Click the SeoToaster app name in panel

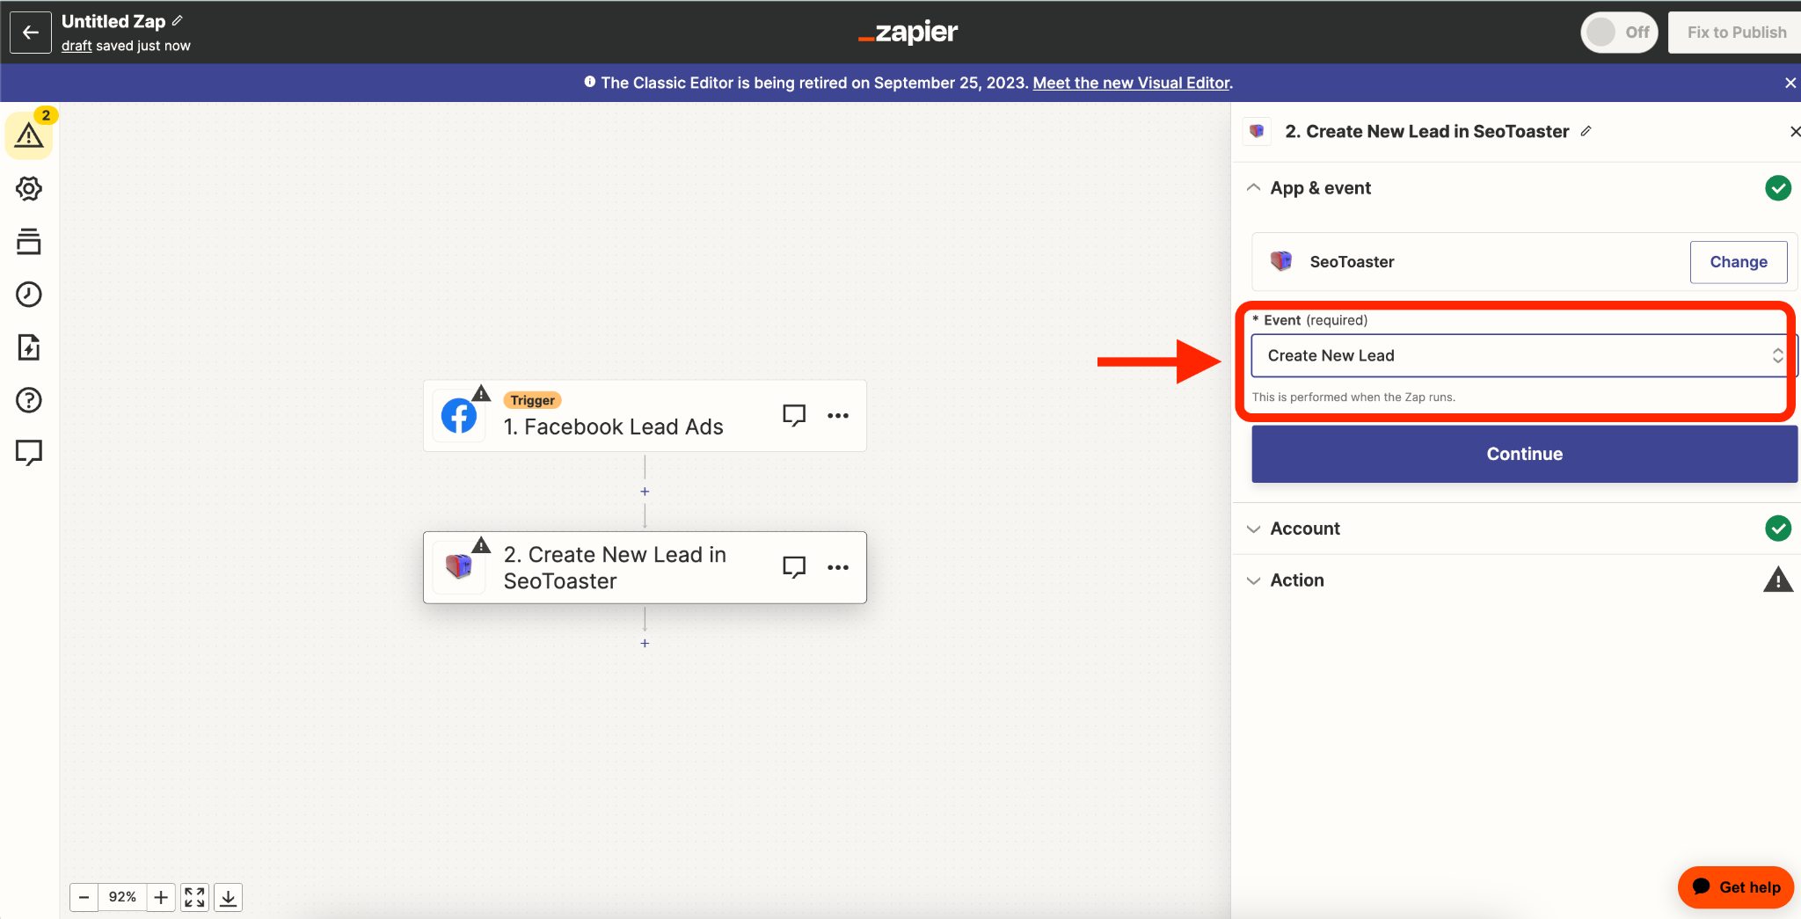(x=1352, y=261)
